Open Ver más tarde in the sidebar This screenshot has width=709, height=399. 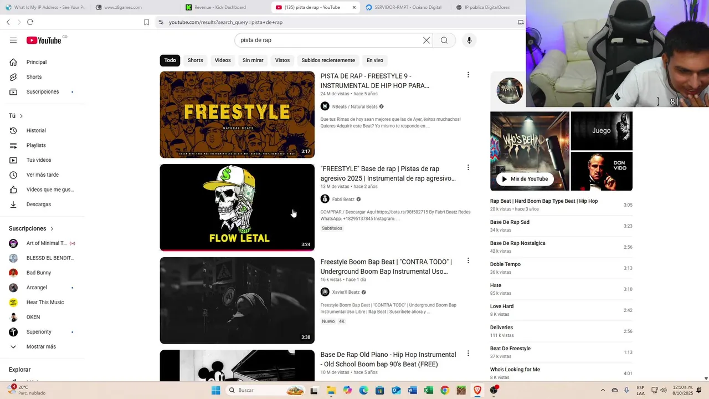[43, 175]
